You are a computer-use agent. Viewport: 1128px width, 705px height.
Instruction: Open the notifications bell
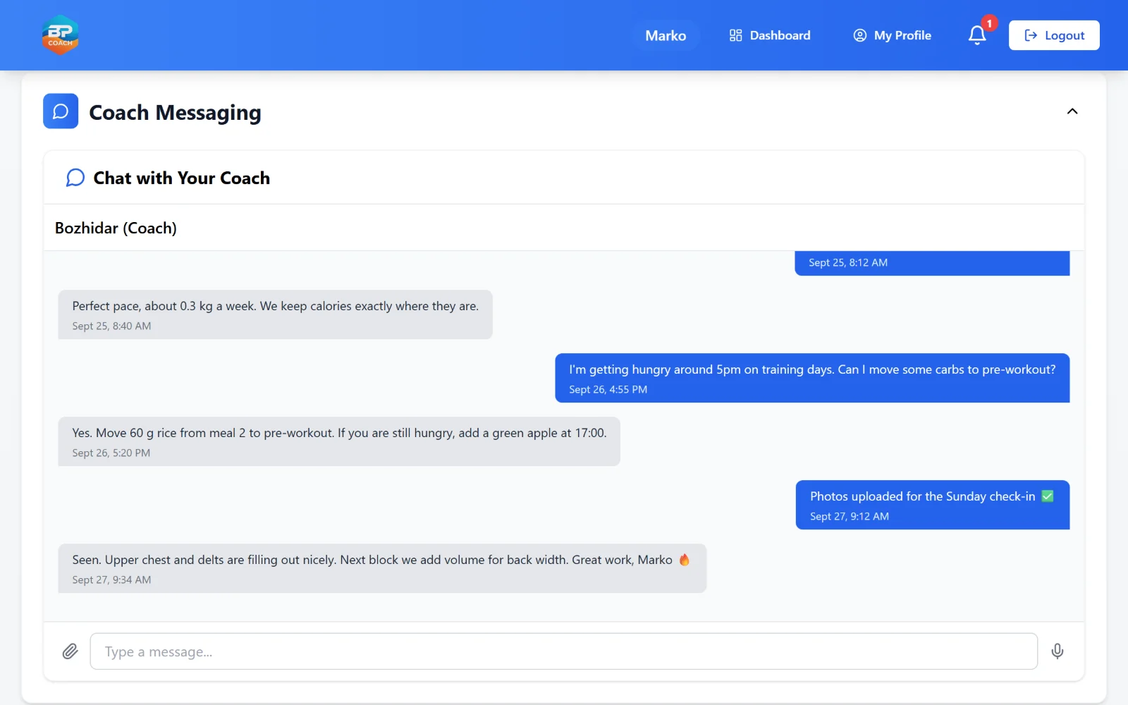[977, 35]
